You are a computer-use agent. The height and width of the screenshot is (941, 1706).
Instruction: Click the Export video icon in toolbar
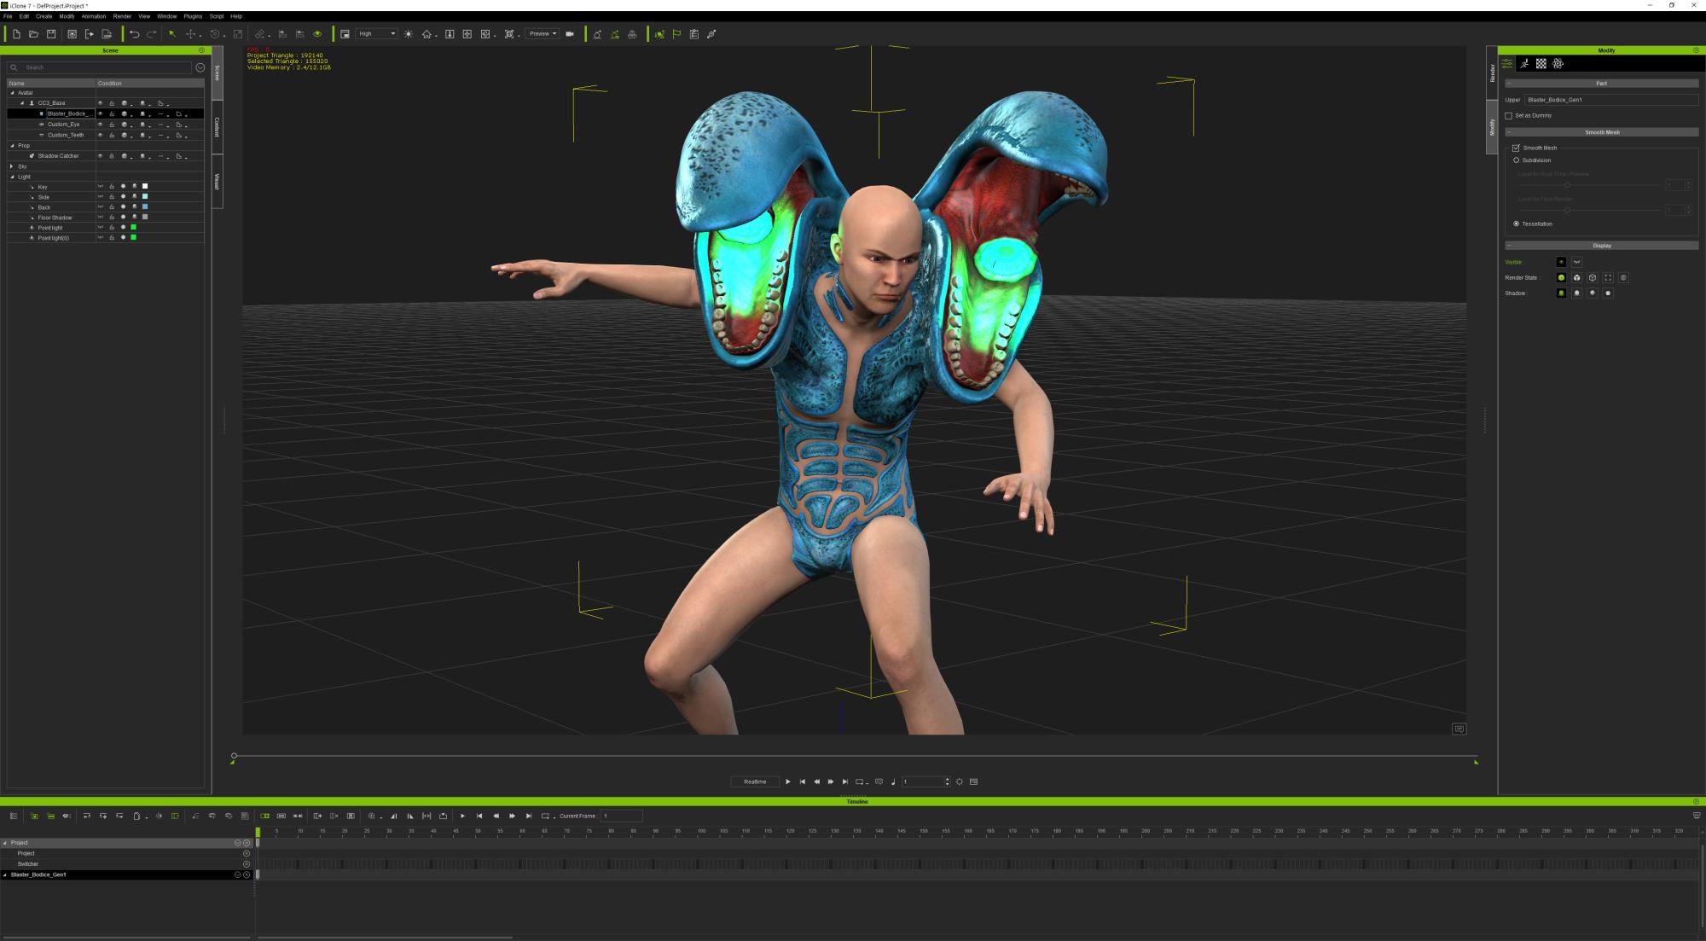[90, 34]
